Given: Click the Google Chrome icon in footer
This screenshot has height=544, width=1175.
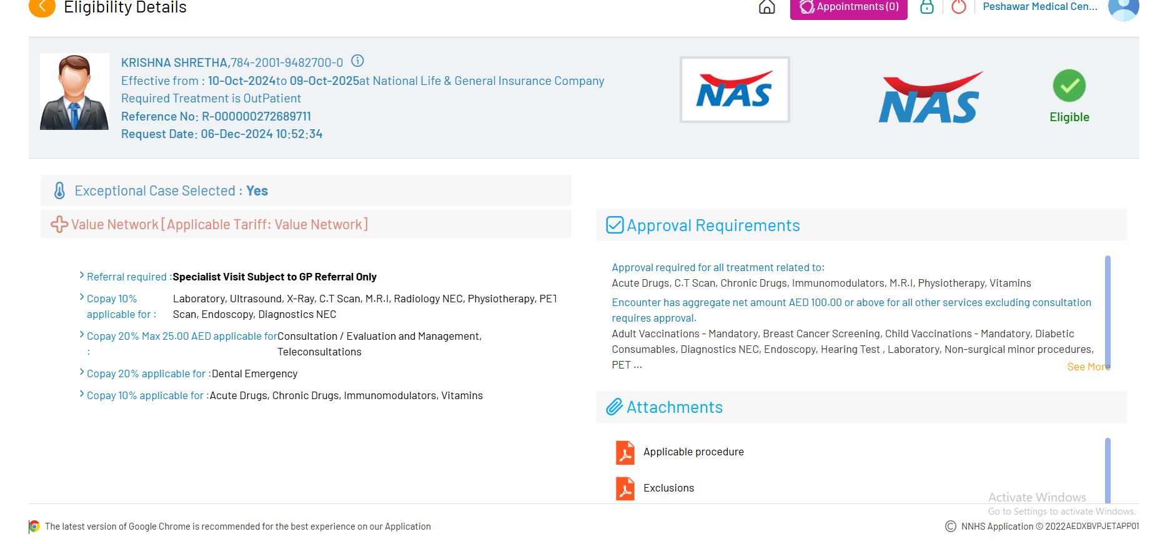Looking at the screenshot, I should point(34,527).
